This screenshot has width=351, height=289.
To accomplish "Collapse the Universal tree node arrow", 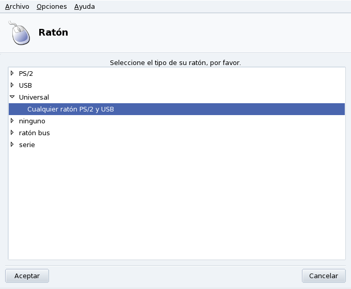I will (x=12, y=97).
